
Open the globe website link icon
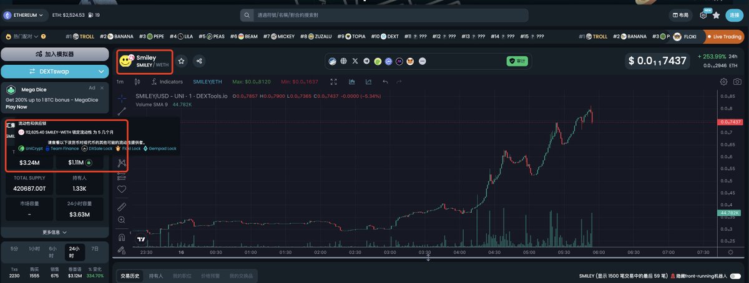[x=343, y=61]
